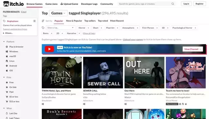Click the View Channel button

193,49
